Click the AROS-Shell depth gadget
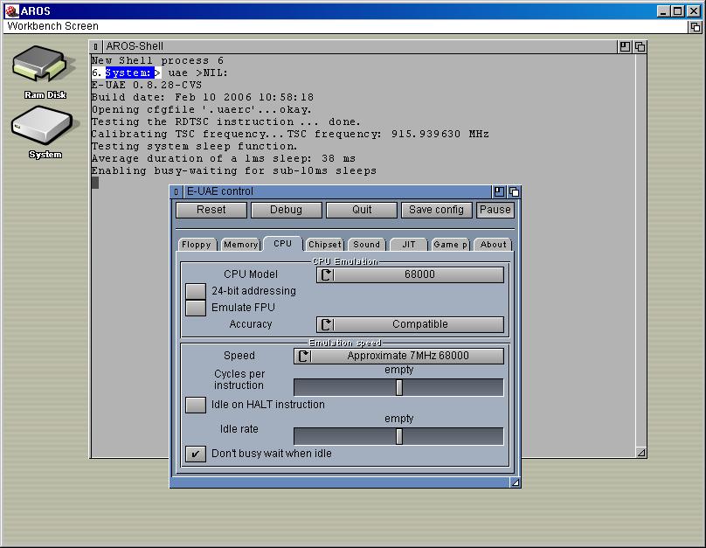 pos(640,46)
